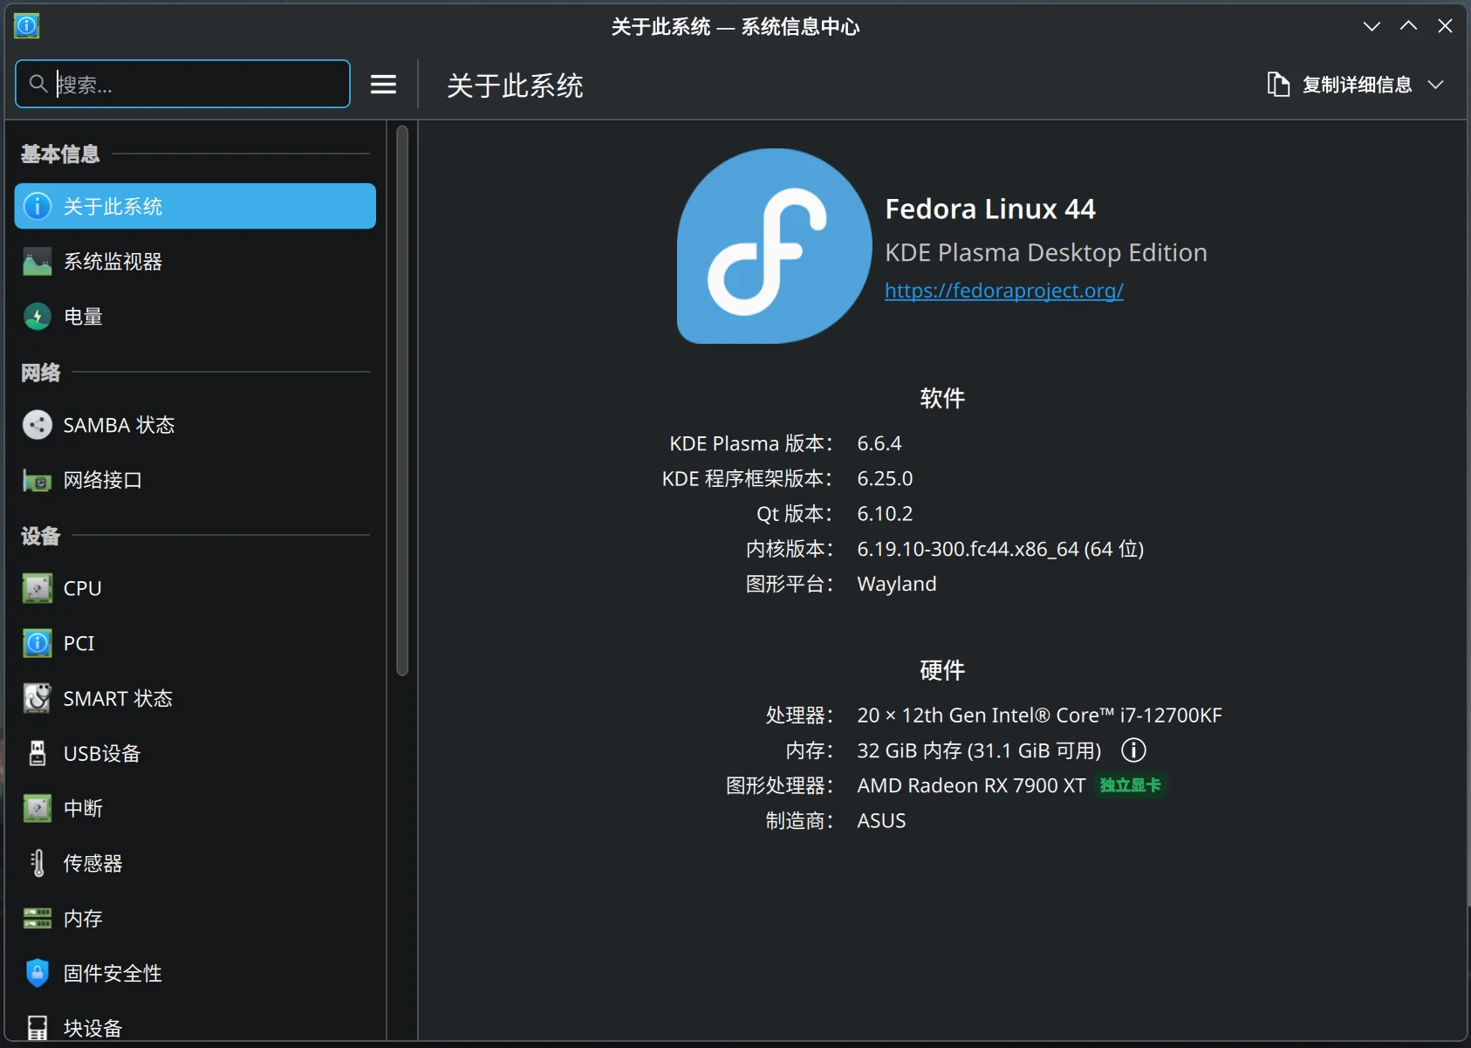The image size is (1471, 1048).
Task: Open the 传感器 sidebar entry
Action: tap(195, 863)
